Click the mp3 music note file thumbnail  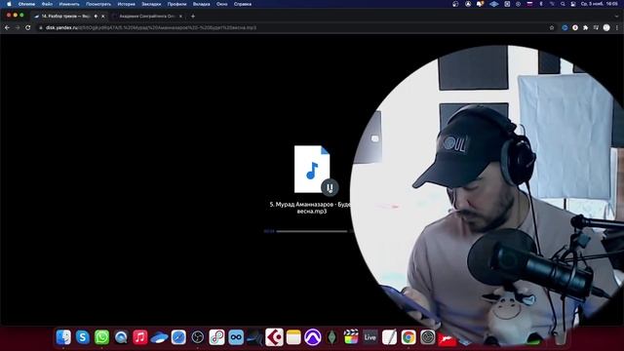pos(312,169)
